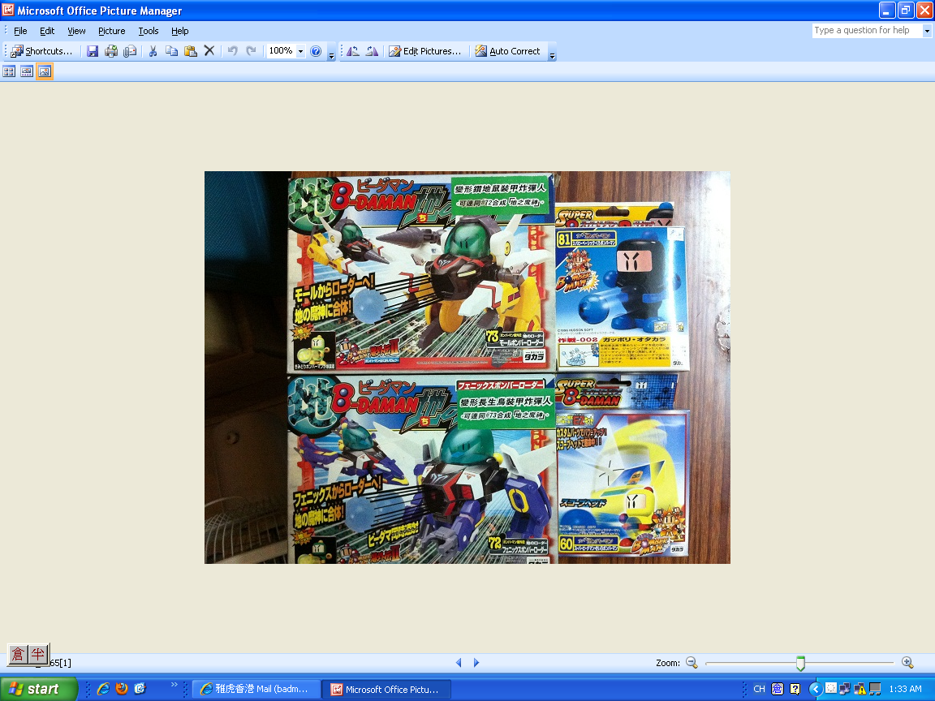
Task: Rotate picture right icon
Action: (372, 51)
